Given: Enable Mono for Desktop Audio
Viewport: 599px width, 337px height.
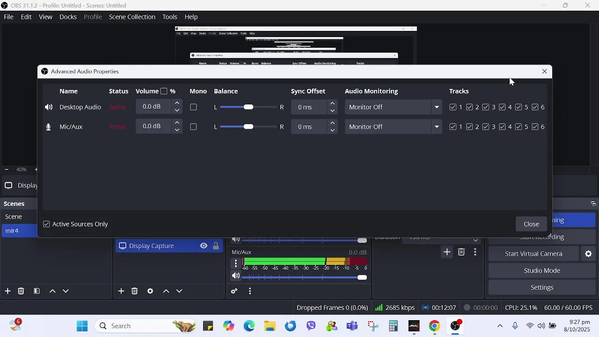Looking at the screenshot, I should pos(193,107).
